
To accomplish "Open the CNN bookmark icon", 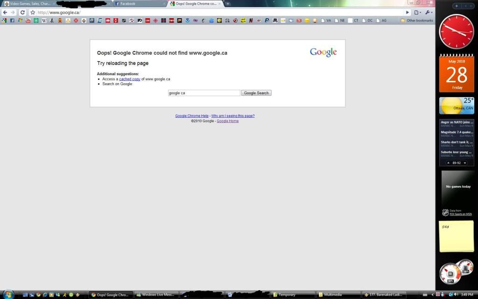I will click(x=148, y=21).
